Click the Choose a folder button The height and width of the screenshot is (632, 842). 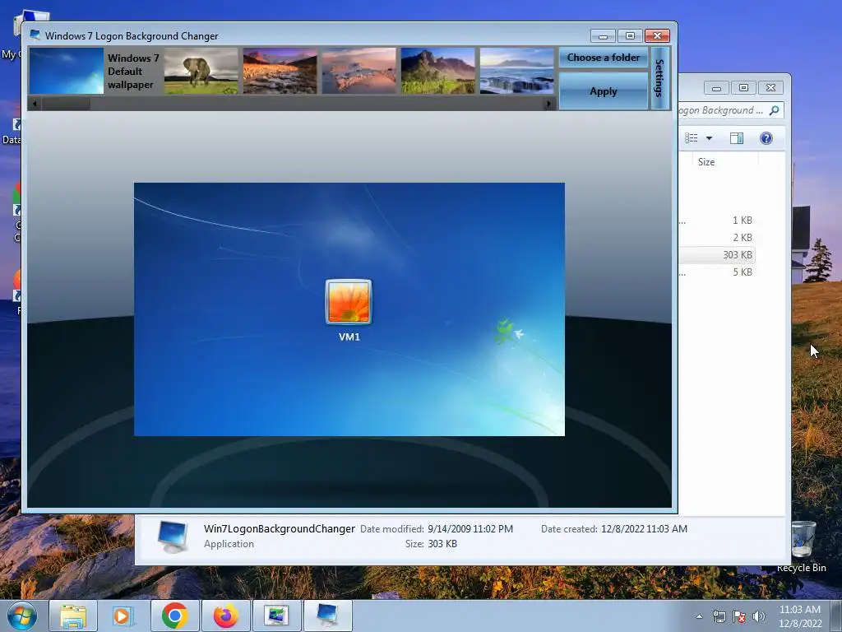tap(603, 58)
